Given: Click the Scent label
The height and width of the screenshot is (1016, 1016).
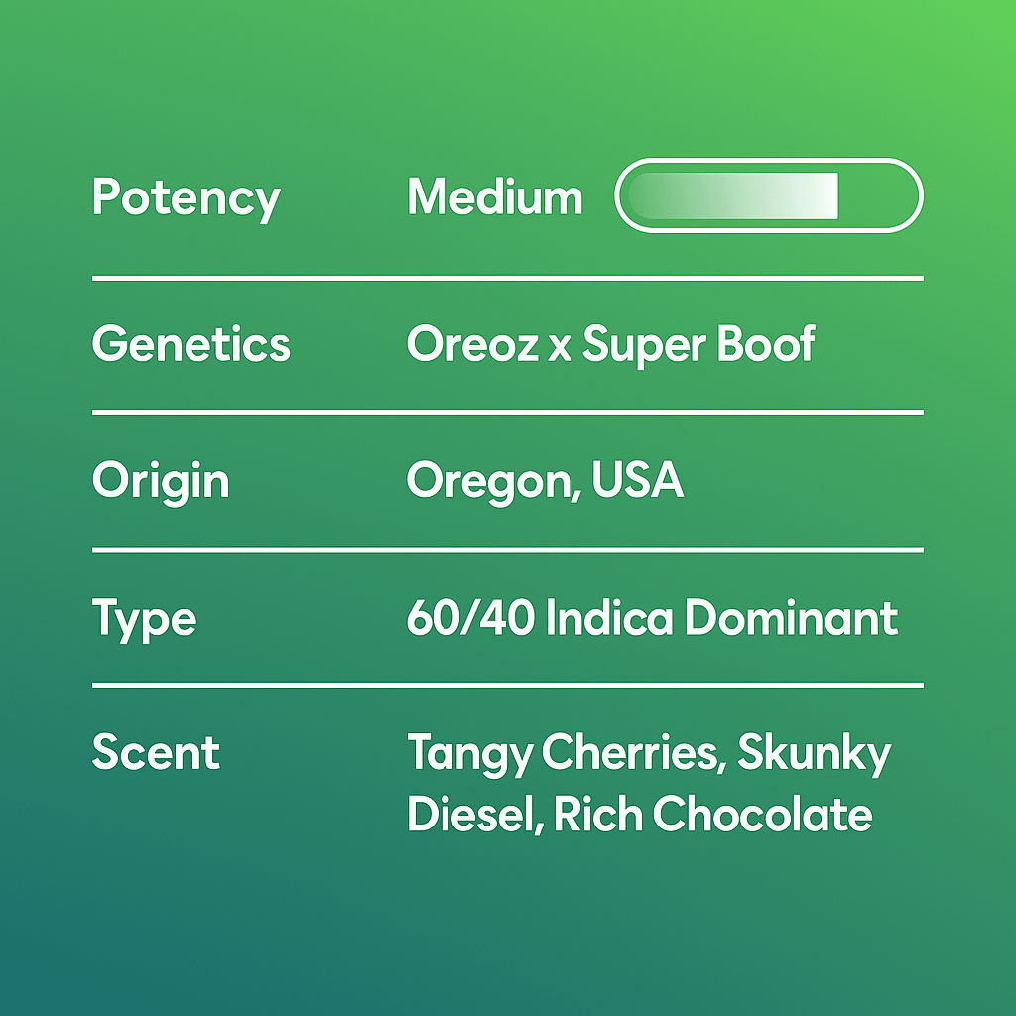Looking at the screenshot, I should click(x=156, y=753).
